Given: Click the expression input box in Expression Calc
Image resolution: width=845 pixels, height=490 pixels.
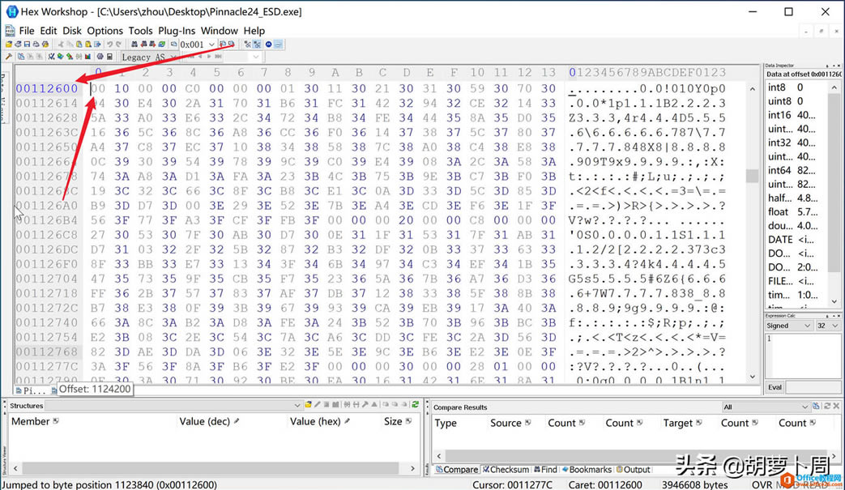Looking at the screenshot, I should 802,356.
